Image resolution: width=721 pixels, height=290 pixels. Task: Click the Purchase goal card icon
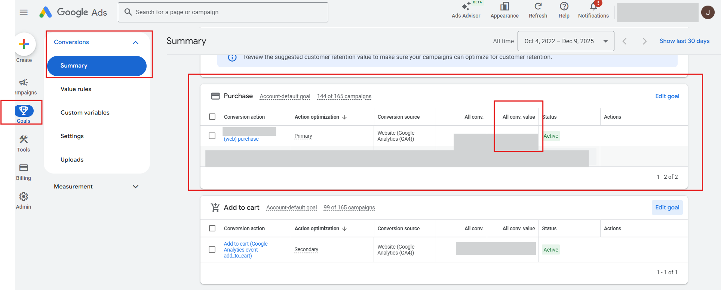click(215, 96)
